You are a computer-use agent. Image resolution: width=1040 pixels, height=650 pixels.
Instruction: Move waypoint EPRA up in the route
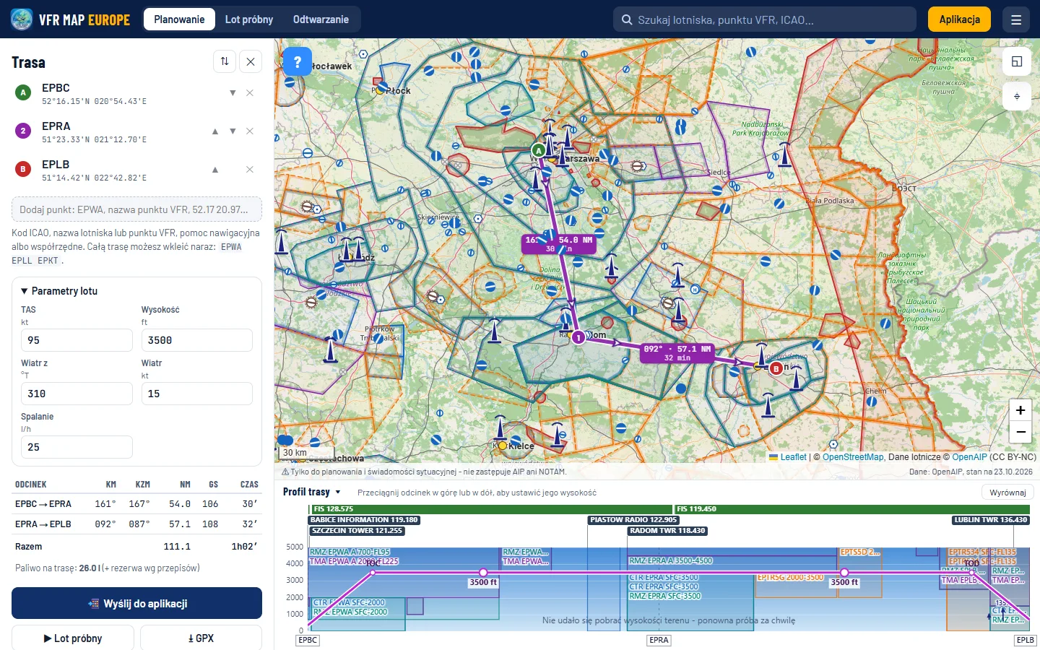click(215, 131)
